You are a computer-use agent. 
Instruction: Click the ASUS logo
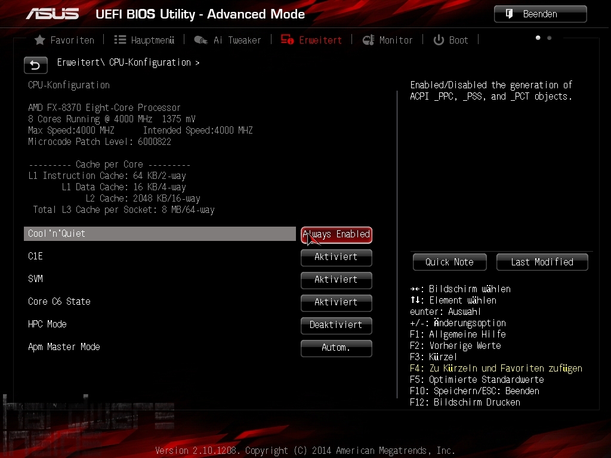click(x=53, y=14)
